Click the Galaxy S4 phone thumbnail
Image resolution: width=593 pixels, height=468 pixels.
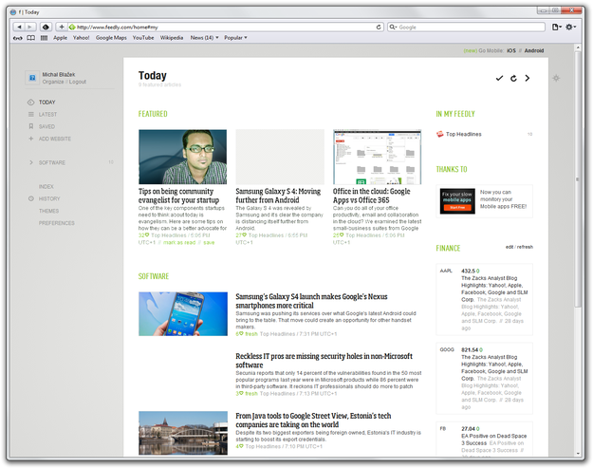[x=183, y=313]
